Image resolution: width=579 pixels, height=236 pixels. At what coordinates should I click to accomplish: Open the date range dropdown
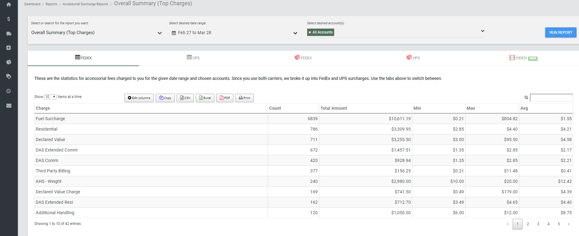tap(295, 33)
